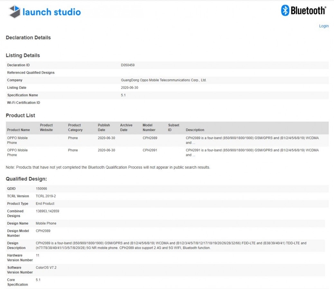Click the Product List heading
The width and height of the screenshot is (334, 289).
tap(20, 116)
